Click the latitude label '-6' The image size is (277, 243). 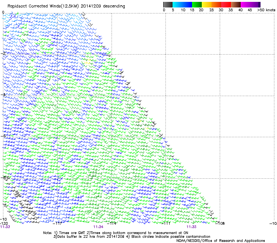click(x=3, y=136)
